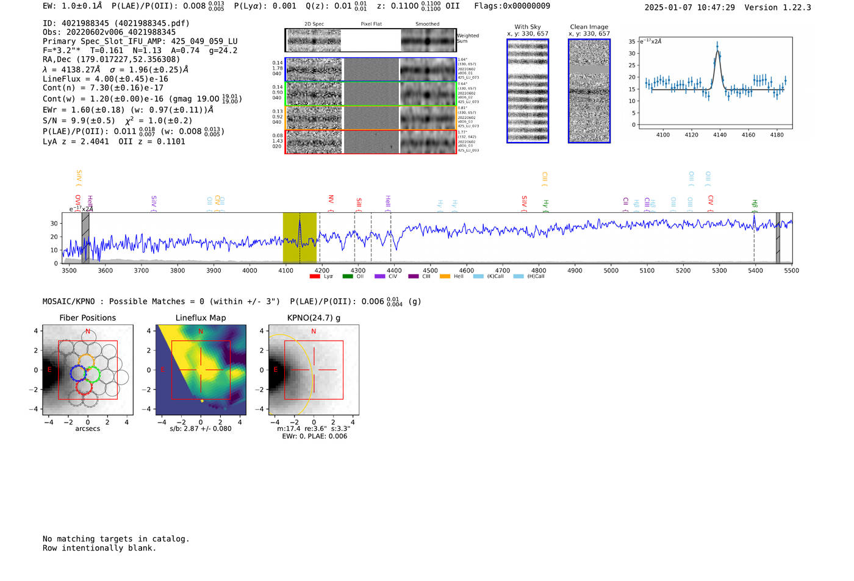Image resolution: width=854 pixels, height=581 pixels.
Task: Click the yellow highlighted emission line region
Action: click(x=300, y=238)
